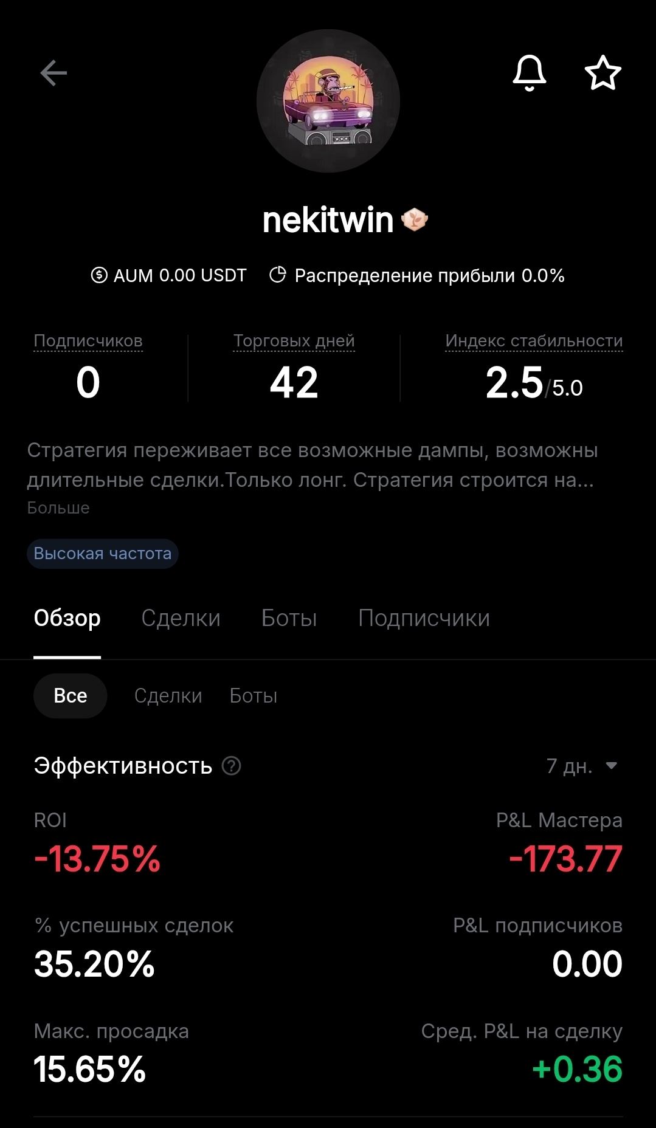Select the Все filter pill
The height and width of the screenshot is (1128, 656).
tap(71, 696)
